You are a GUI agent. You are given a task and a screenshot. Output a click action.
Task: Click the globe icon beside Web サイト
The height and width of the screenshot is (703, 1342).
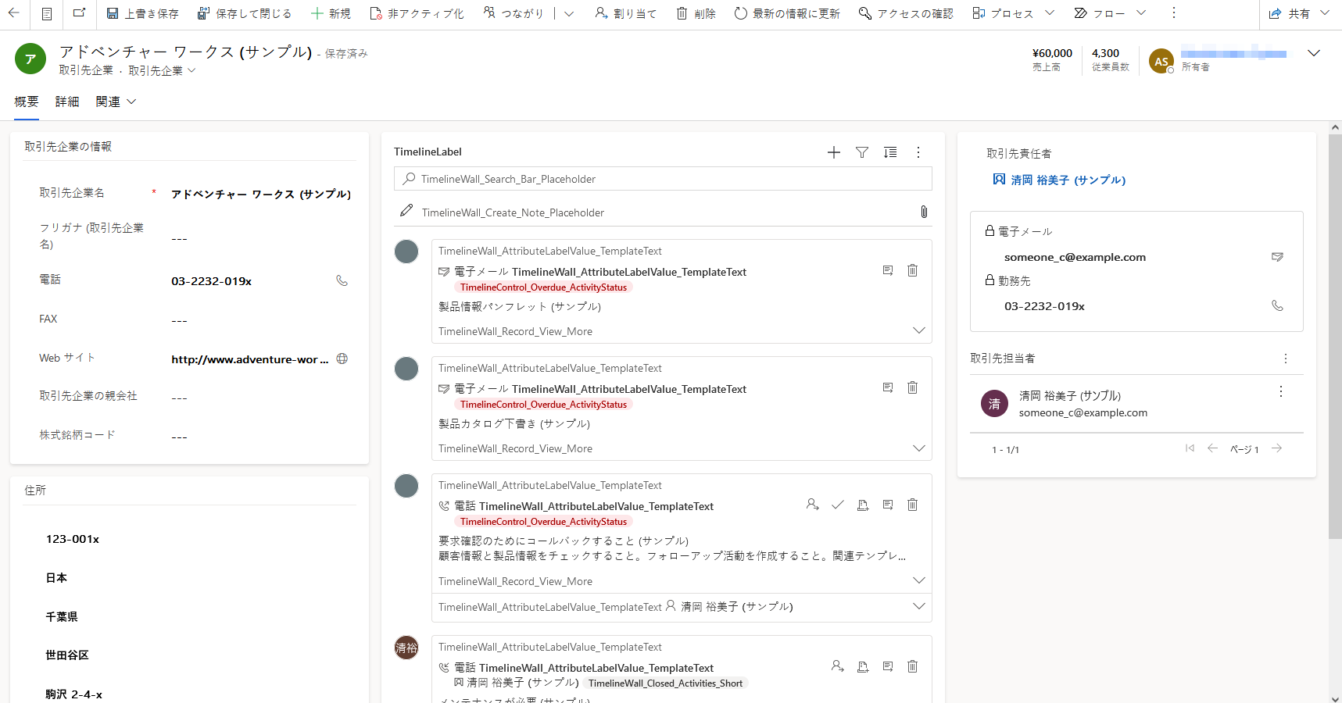342,359
